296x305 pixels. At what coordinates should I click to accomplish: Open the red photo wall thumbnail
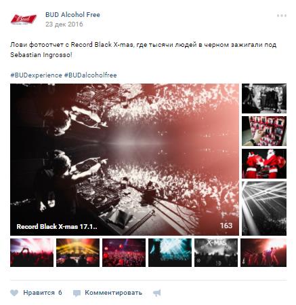coord(264,131)
